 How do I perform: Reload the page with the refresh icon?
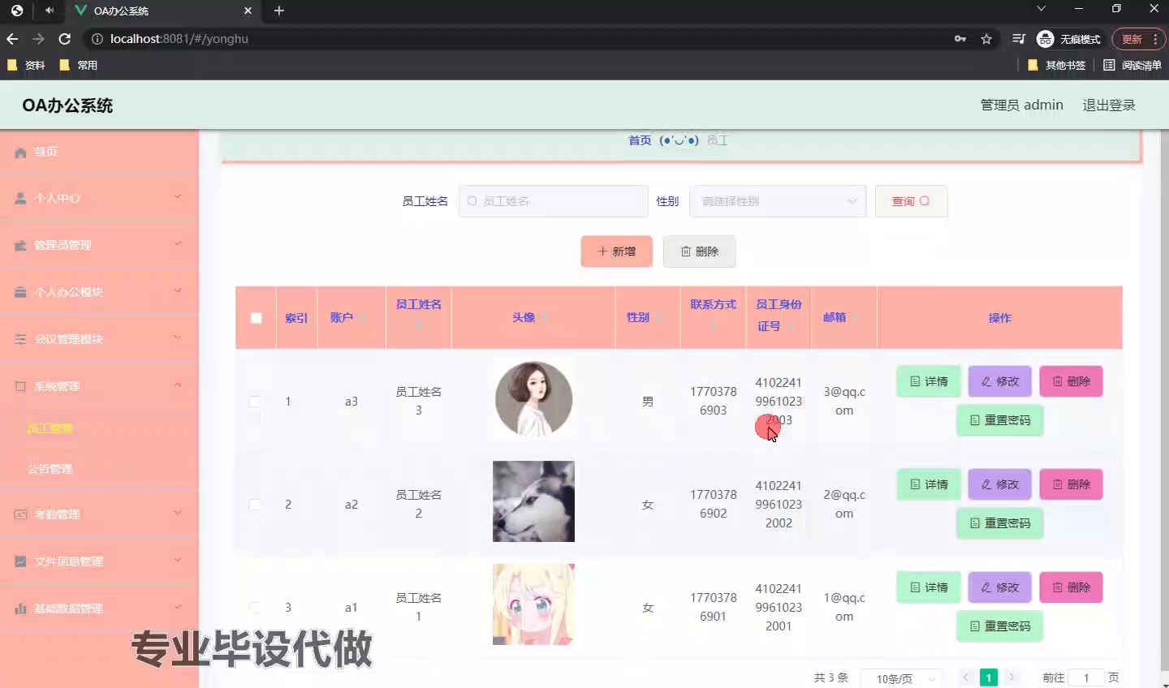(x=65, y=39)
